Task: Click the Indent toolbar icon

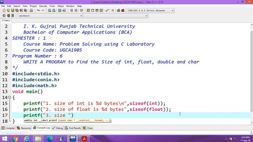Action: pyautogui.click(x=71, y=11)
